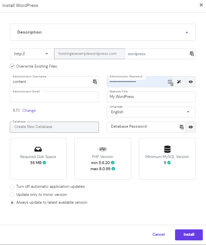Click the Minimum MySQL Version label
Screen dimensions: 206x245
(x=167, y=157)
